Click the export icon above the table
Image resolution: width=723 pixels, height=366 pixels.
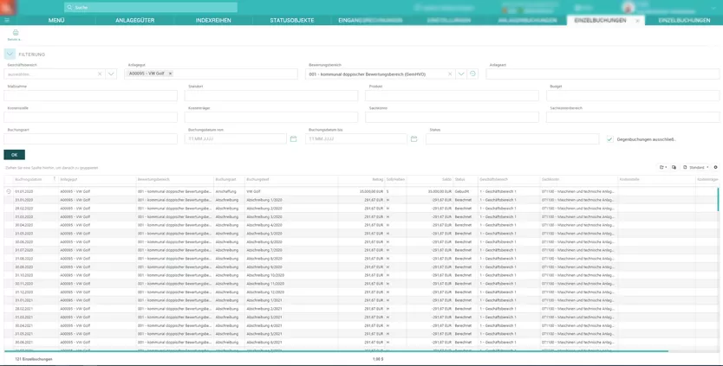pyautogui.click(x=662, y=168)
